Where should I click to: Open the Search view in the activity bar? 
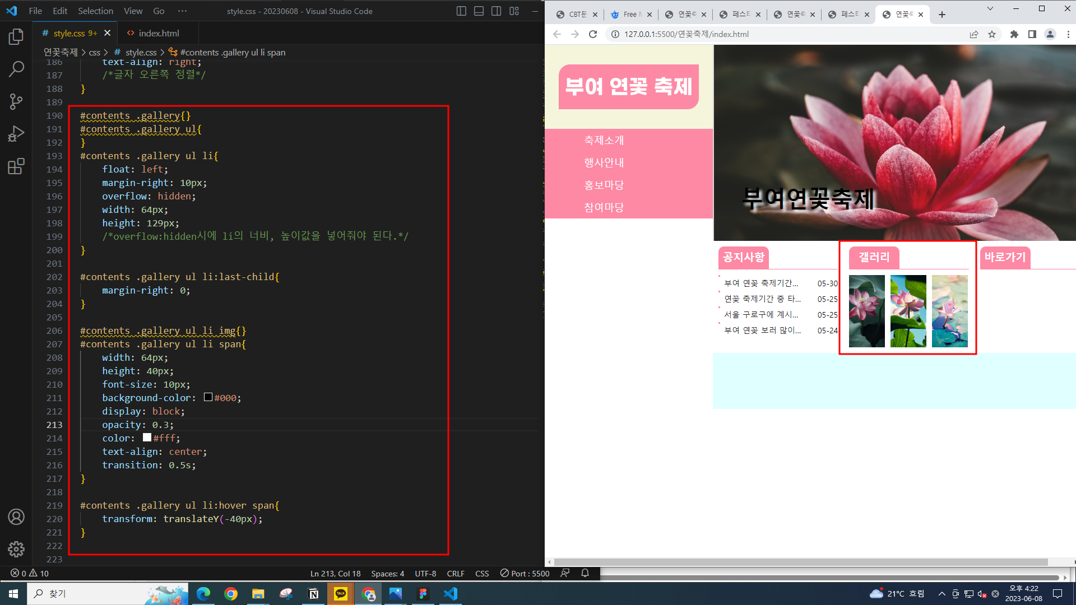[16, 69]
